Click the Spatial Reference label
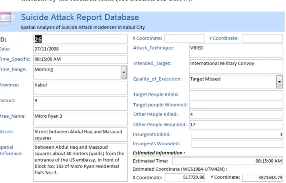The height and width of the screenshot is (183, 286). pos(11,151)
